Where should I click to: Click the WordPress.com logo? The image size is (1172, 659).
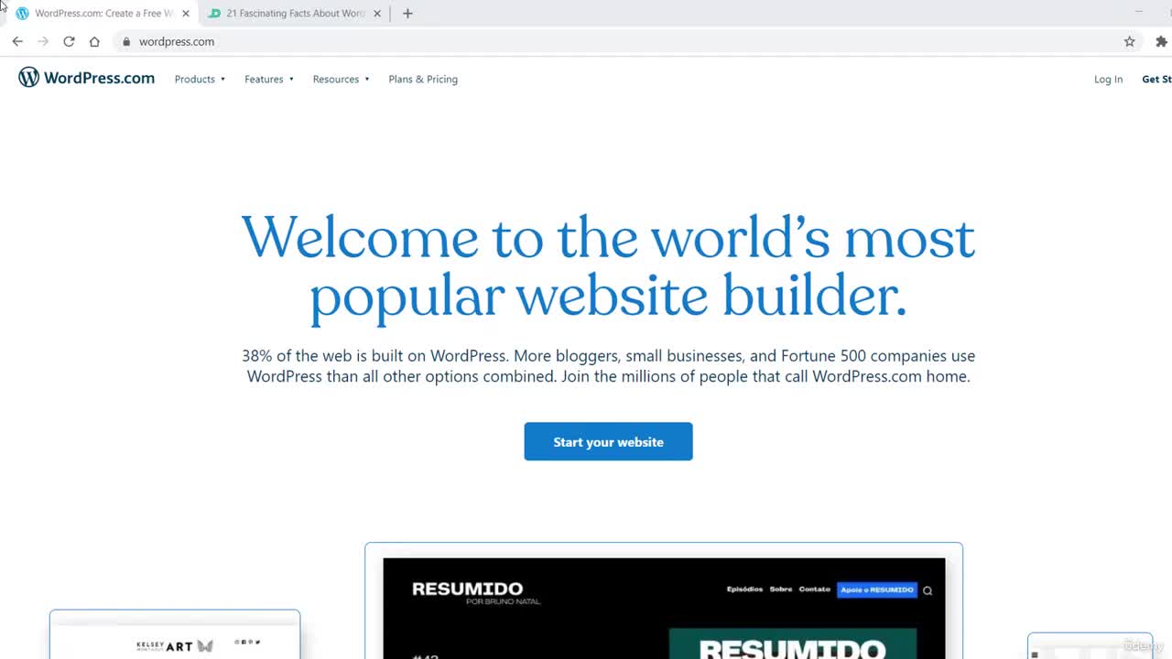click(x=87, y=78)
